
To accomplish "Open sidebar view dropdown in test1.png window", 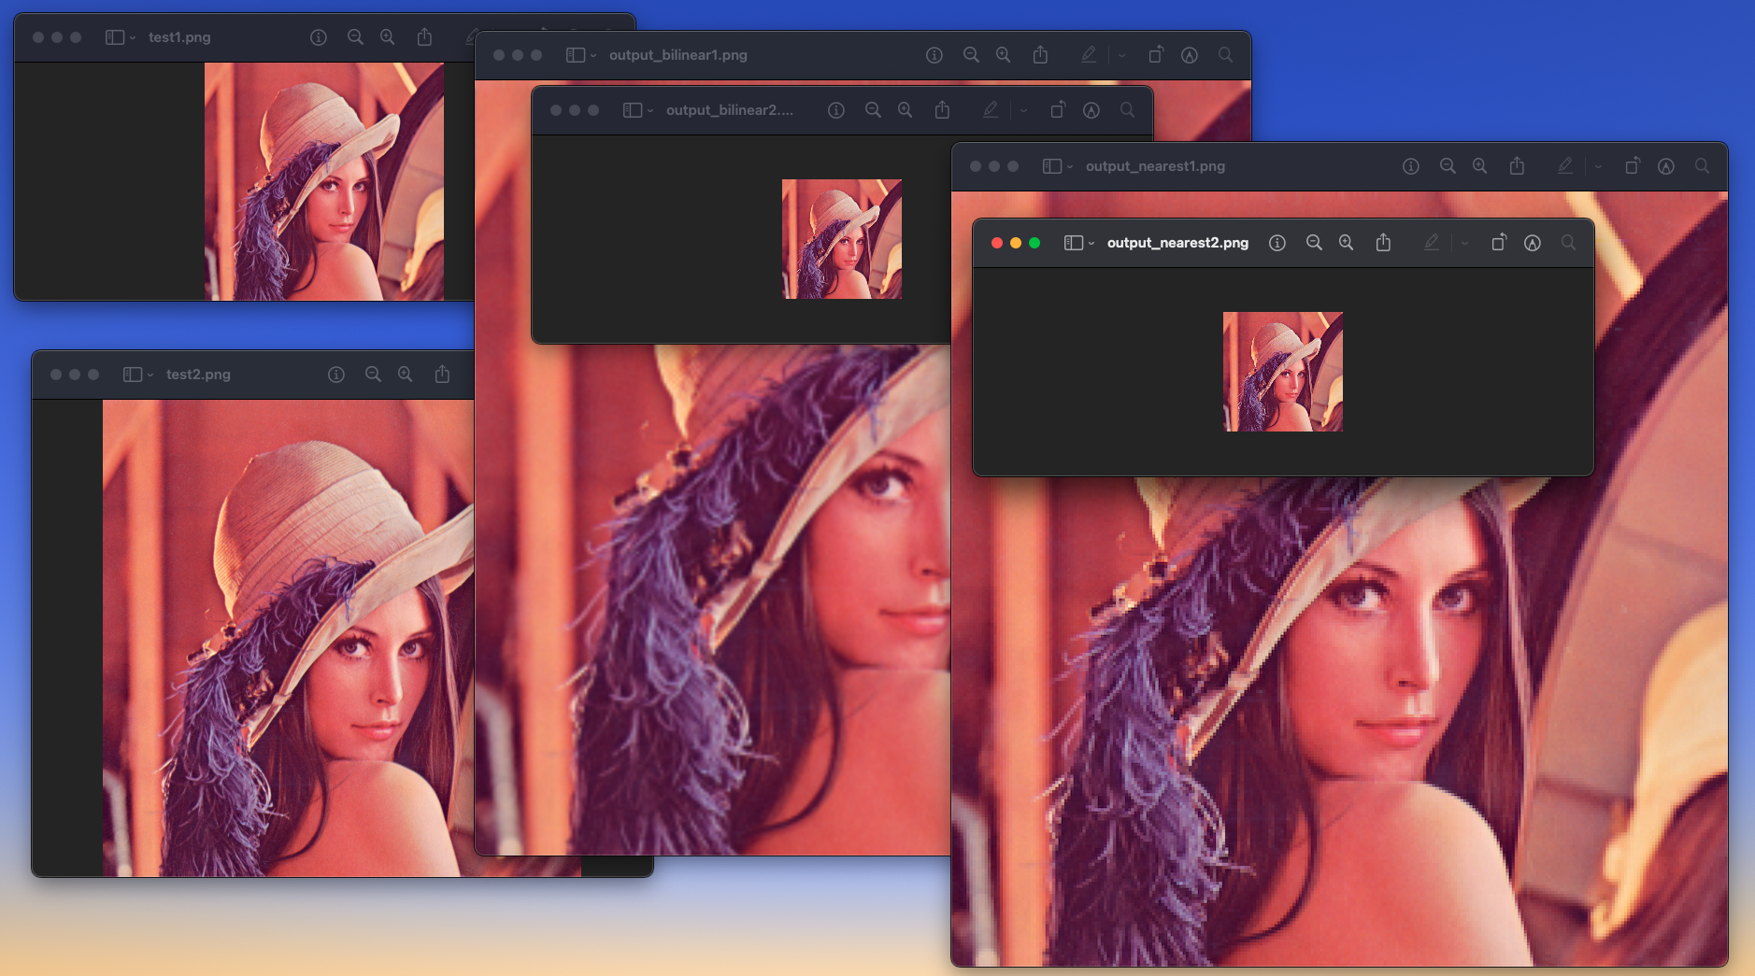I will (133, 37).
